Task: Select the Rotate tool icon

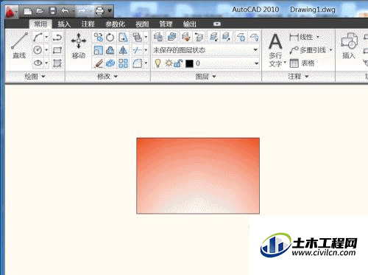Action: point(110,38)
